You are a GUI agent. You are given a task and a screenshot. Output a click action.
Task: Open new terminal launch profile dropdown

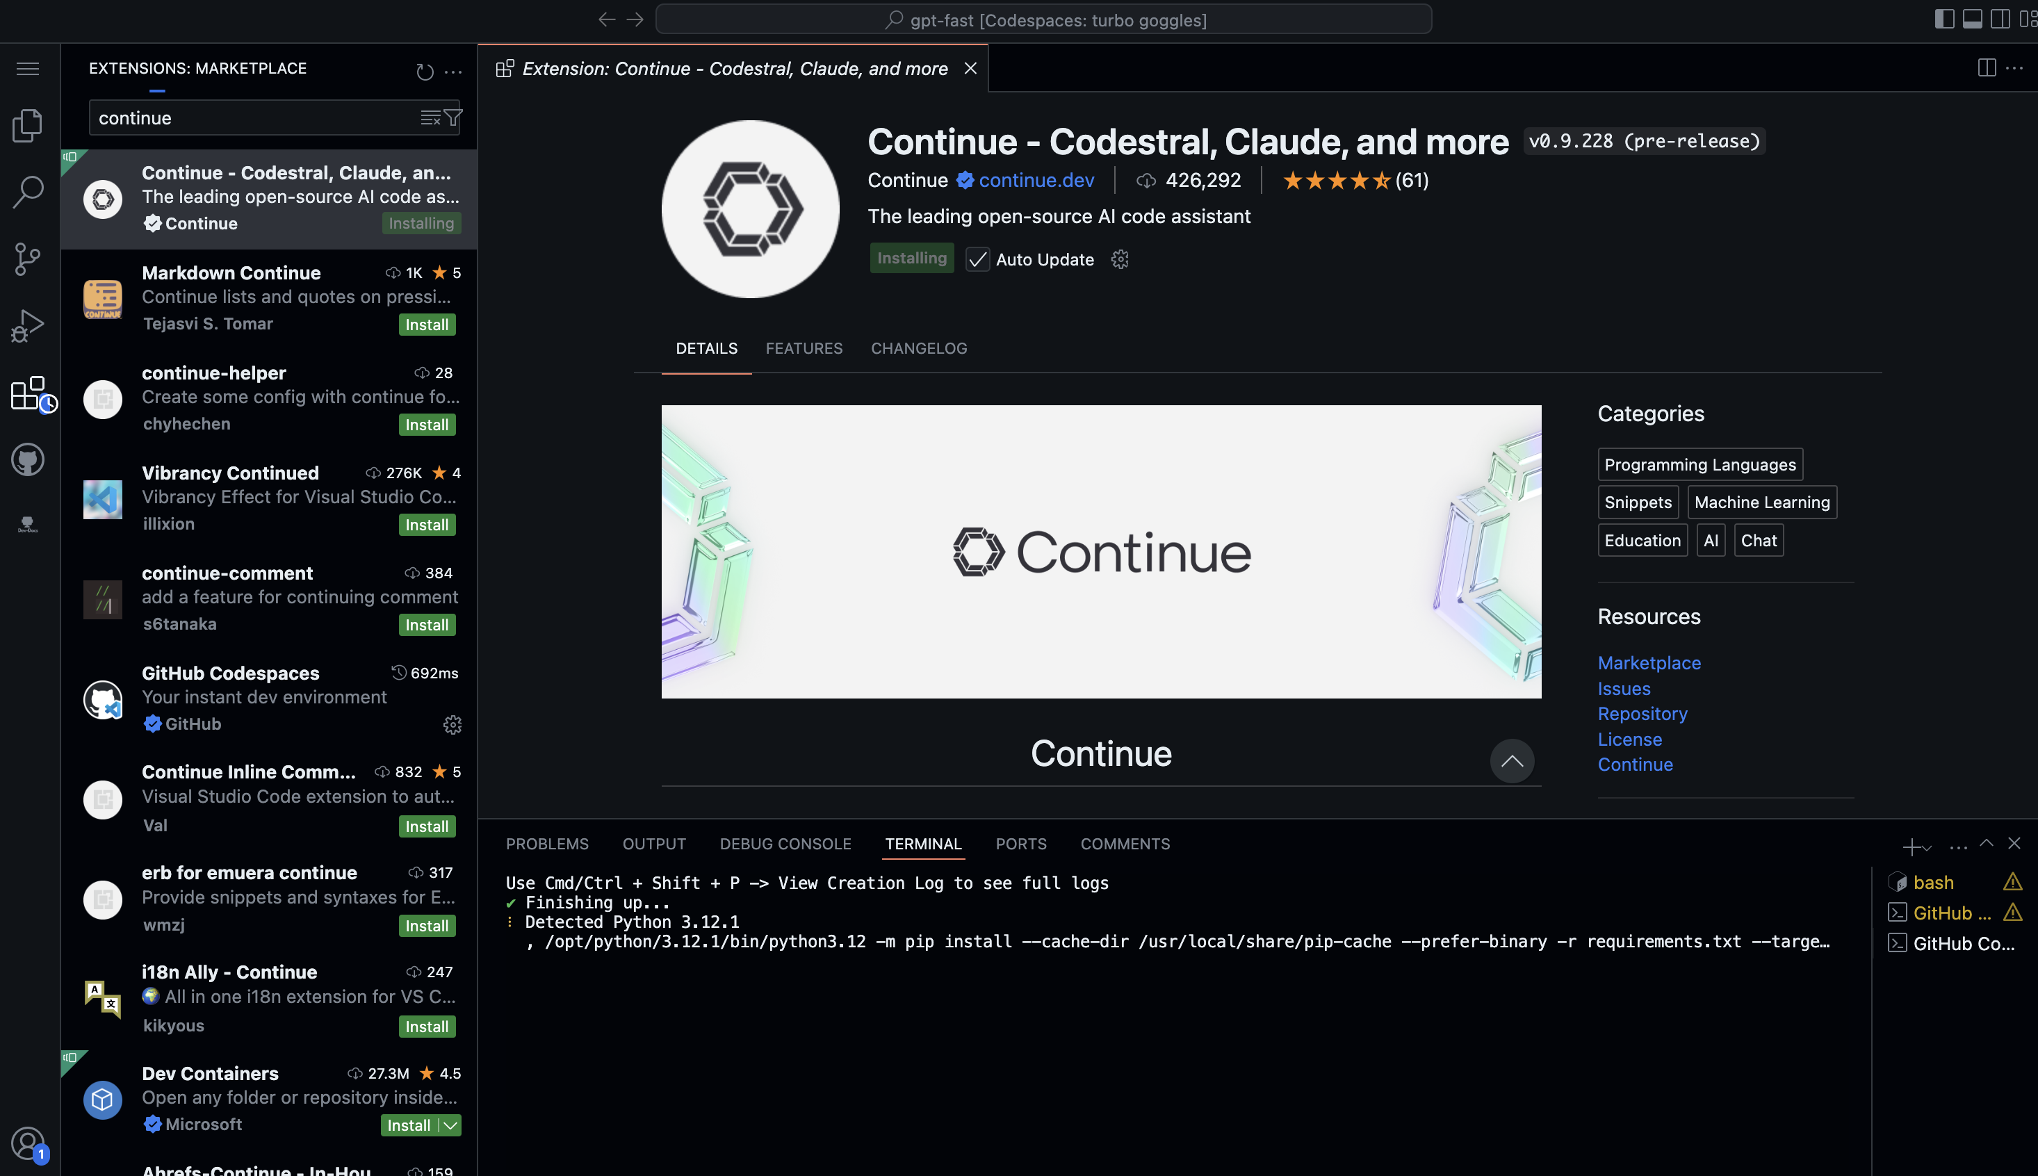1927,847
